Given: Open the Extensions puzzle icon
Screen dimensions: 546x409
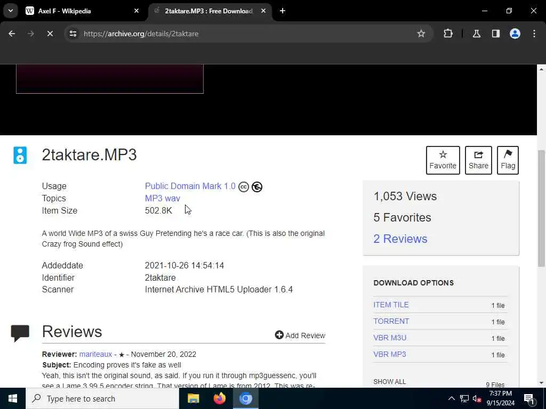Looking at the screenshot, I should [x=448, y=34].
